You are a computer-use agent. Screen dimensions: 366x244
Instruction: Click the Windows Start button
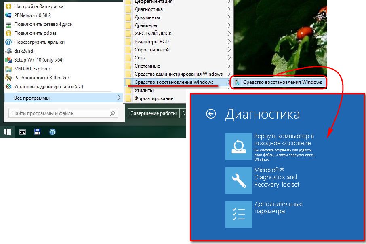tap(7, 132)
